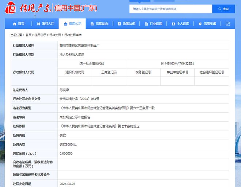Click the penalty basis citing 第七十条的规定

pos(99,126)
